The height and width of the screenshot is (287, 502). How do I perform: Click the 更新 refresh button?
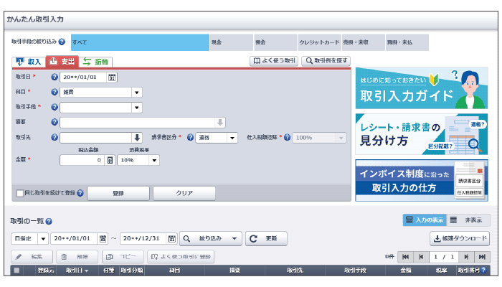coord(266,239)
